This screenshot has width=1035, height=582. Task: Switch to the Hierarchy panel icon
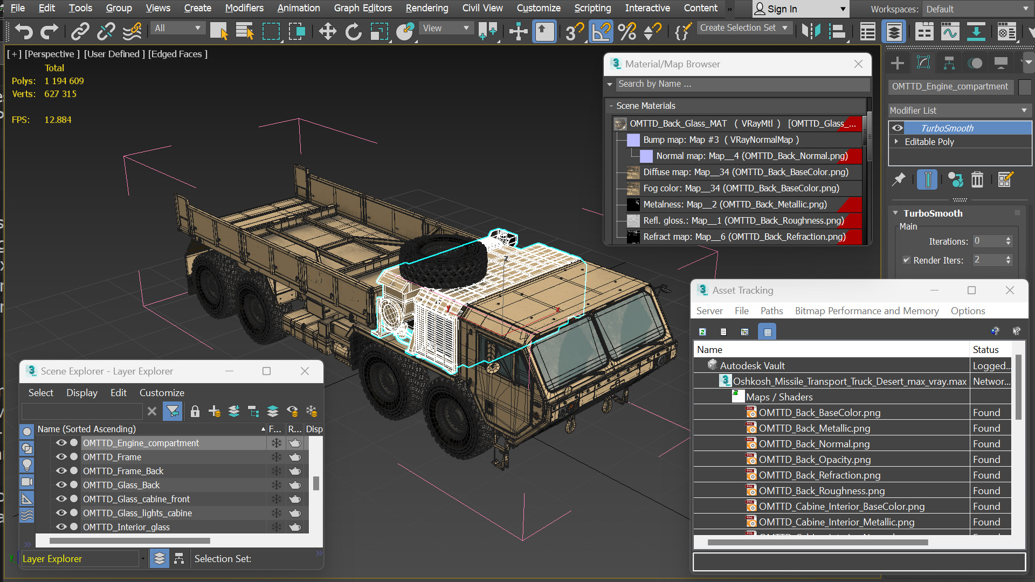point(949,64)
